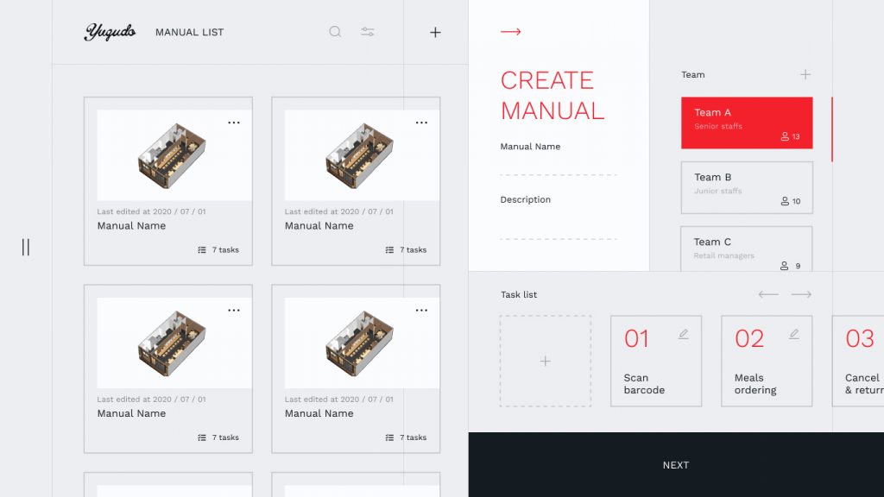884x497 pixels.
Task: Click members icon on Team A
Action: (784, 136)
